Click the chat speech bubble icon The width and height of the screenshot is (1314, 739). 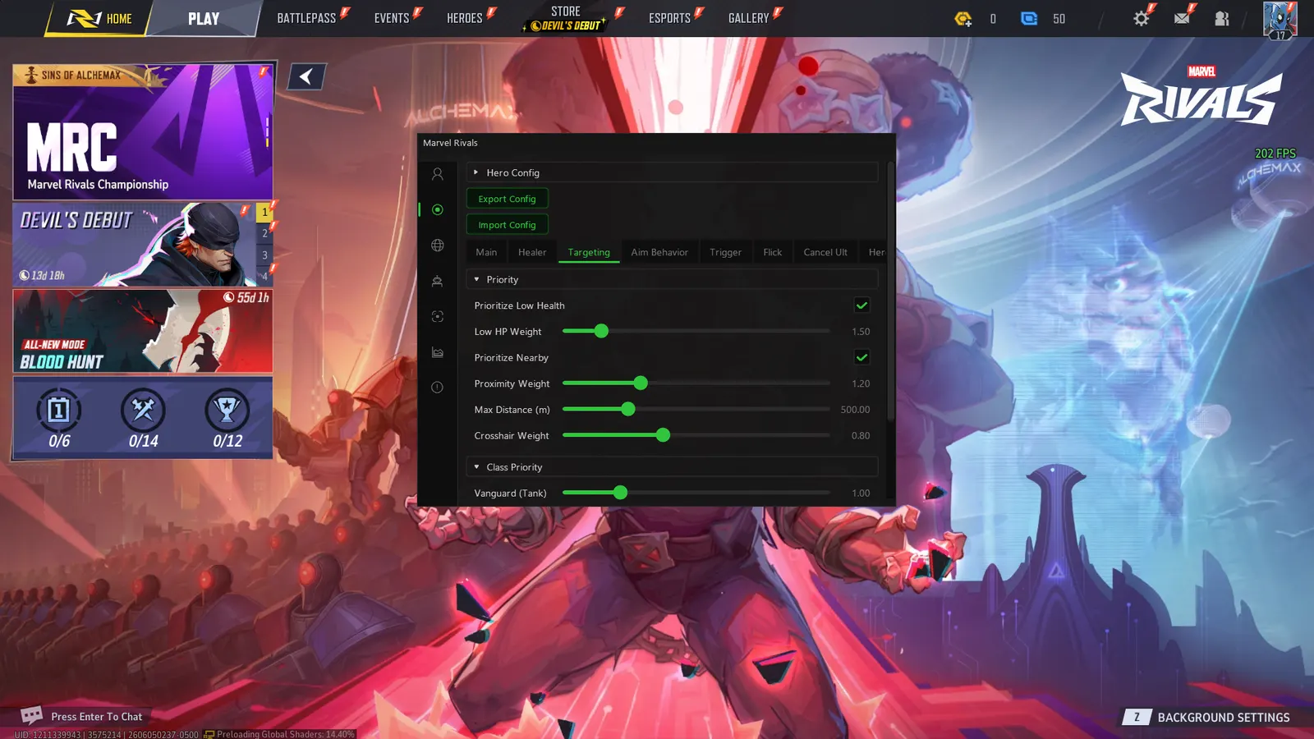coord(31,715)
